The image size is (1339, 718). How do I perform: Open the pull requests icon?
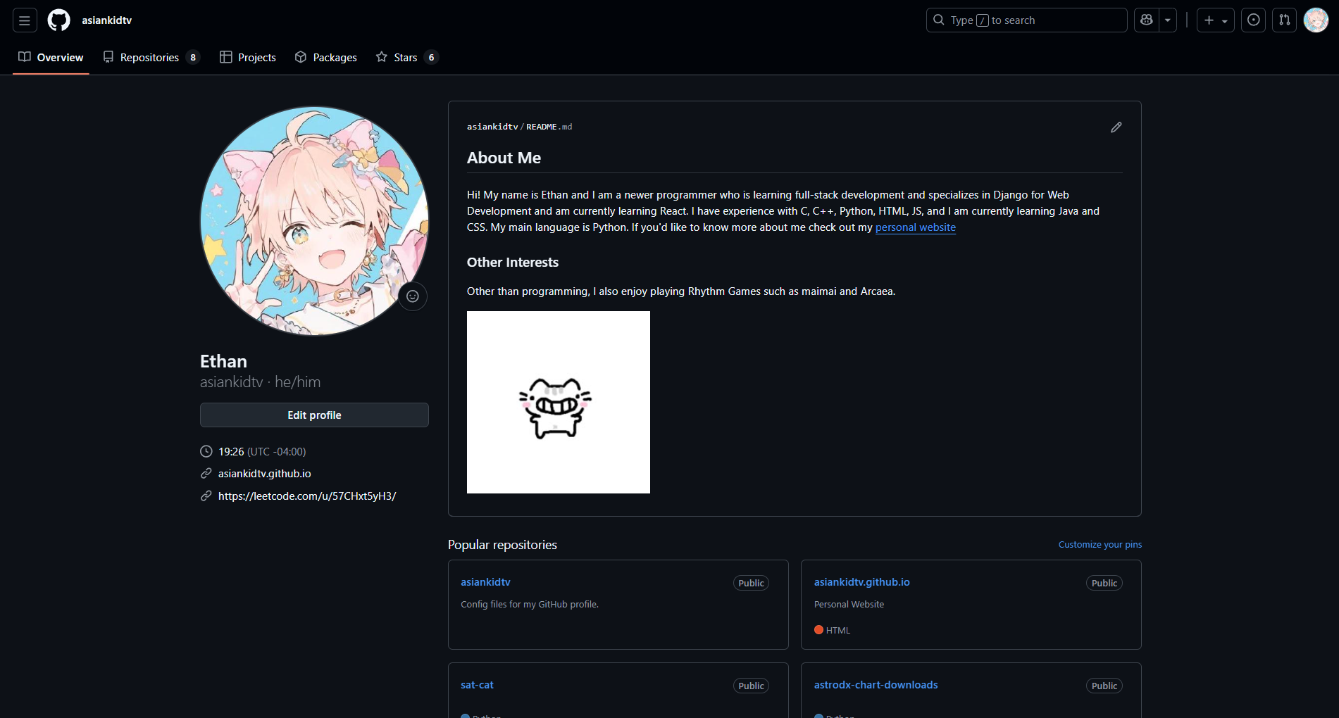click(x=1285, y=20)
